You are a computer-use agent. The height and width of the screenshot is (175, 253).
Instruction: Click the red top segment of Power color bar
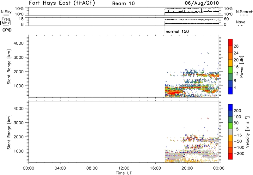point(231,43)
